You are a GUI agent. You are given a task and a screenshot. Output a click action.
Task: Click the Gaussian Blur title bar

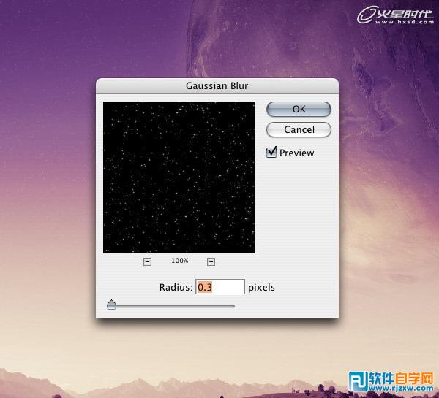217,86
